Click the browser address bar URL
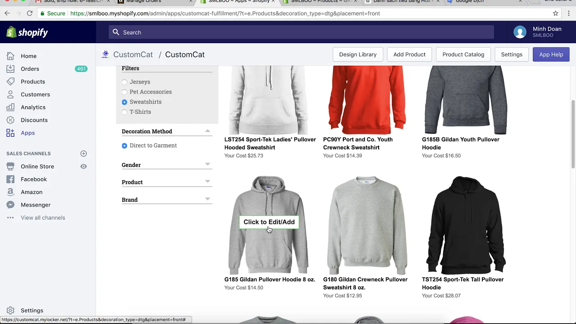 click(x=225, y=13)
